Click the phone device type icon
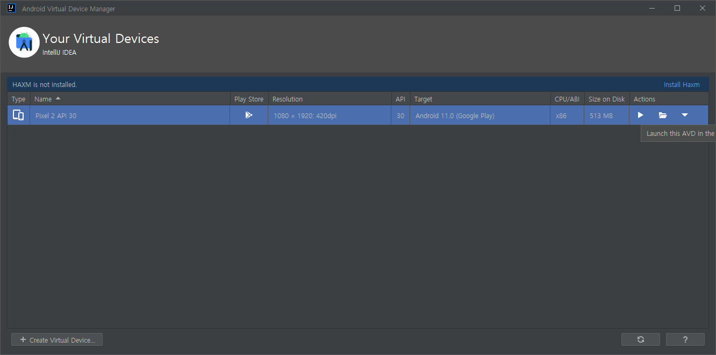This screenshot has height=355, width=716. (x=18, y=115)
